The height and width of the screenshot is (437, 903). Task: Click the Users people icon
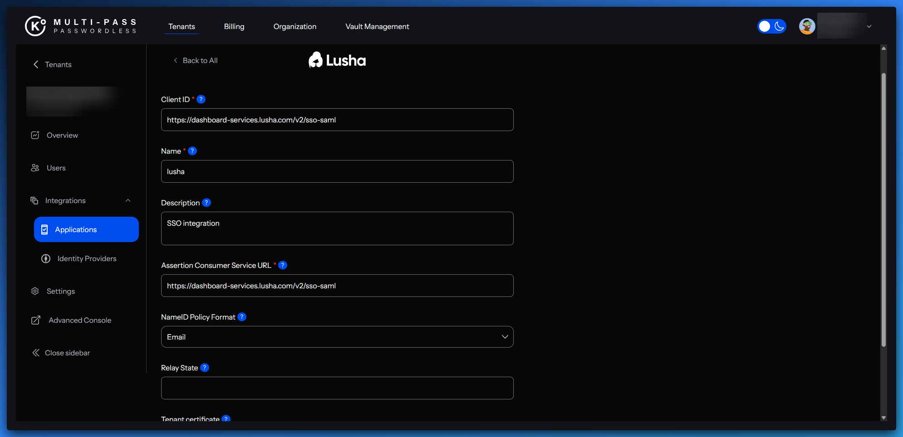coord(35,168)
